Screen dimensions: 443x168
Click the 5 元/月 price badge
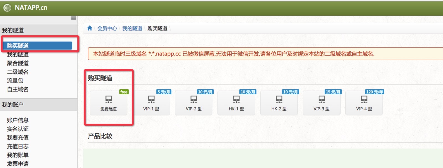tap(164, 92)
